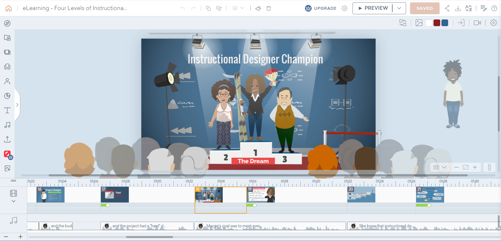
Task: Share the video via share icon
Action: coord(447,8)
